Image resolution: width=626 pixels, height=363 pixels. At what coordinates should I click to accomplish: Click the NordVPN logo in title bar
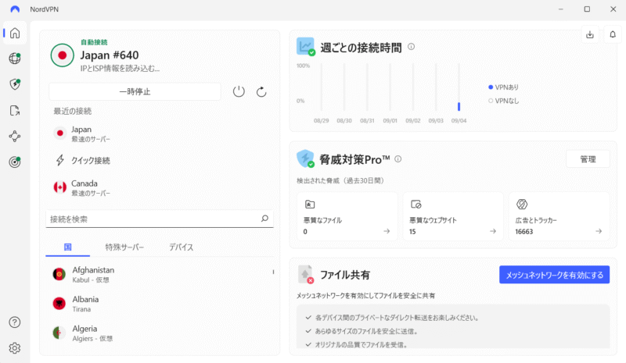(15, 9)
